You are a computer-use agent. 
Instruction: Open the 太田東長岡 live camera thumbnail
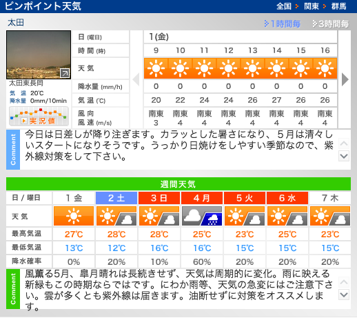coord(39,54)
